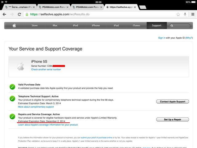The height and width of the screenshot is (148, 197).
Task: Bookmark the page with the star icon
Action: [178, 14]
